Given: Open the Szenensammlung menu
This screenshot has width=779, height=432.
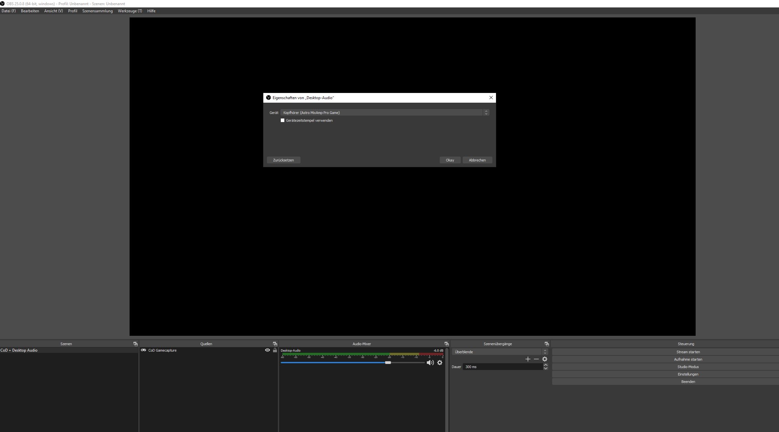Looking at the screenshot, I should 97,11.
